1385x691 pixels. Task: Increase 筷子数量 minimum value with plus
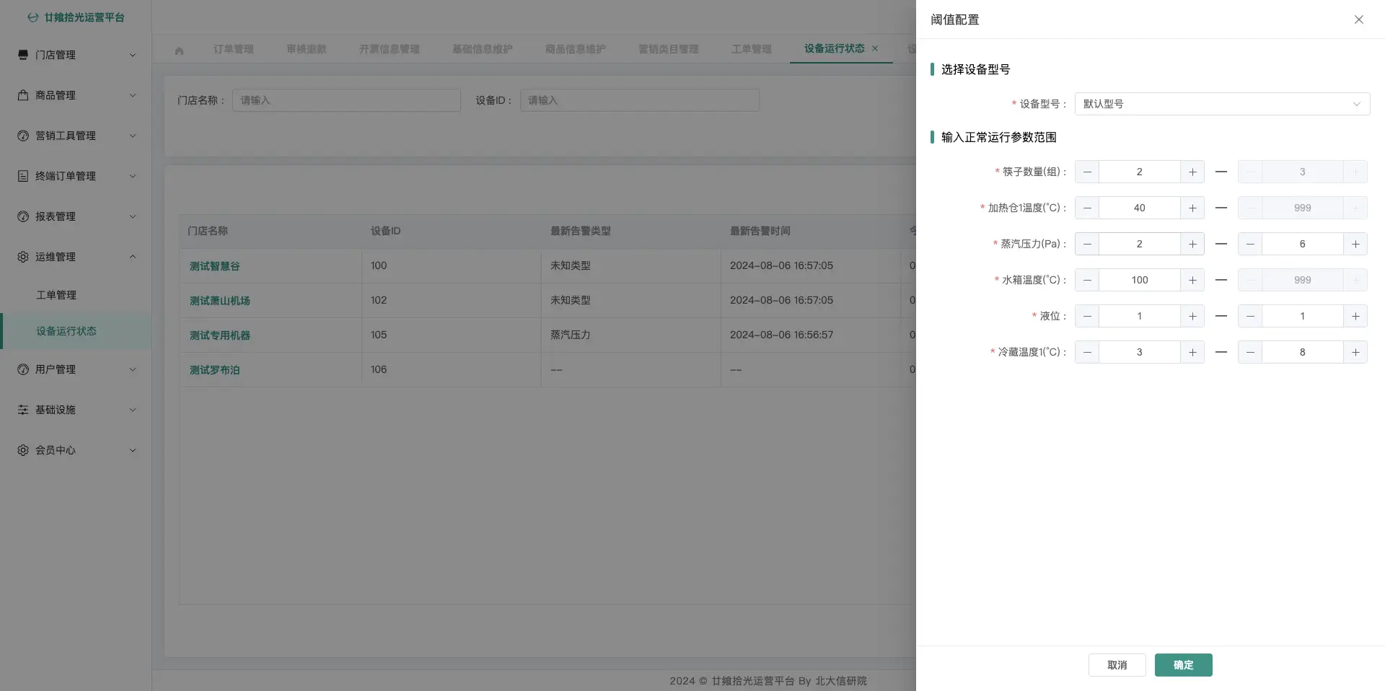(x=1192, y=172)
